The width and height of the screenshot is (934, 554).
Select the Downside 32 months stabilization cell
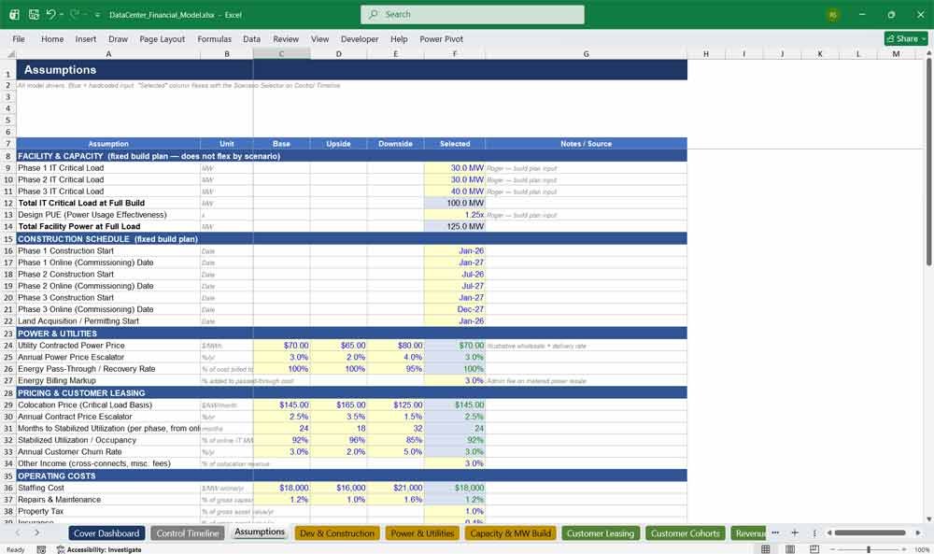395,428
